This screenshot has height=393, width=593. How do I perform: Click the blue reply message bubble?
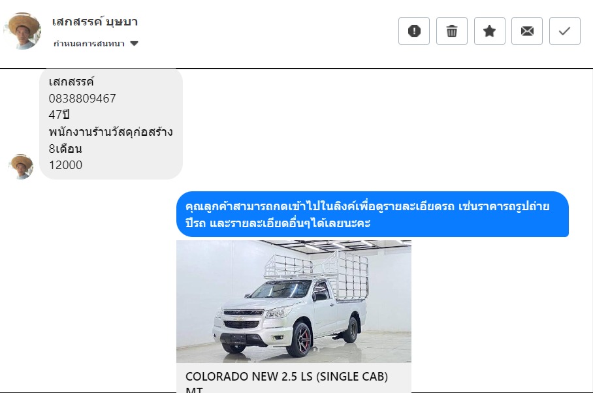pyautogui.click(x=372, y=214)
